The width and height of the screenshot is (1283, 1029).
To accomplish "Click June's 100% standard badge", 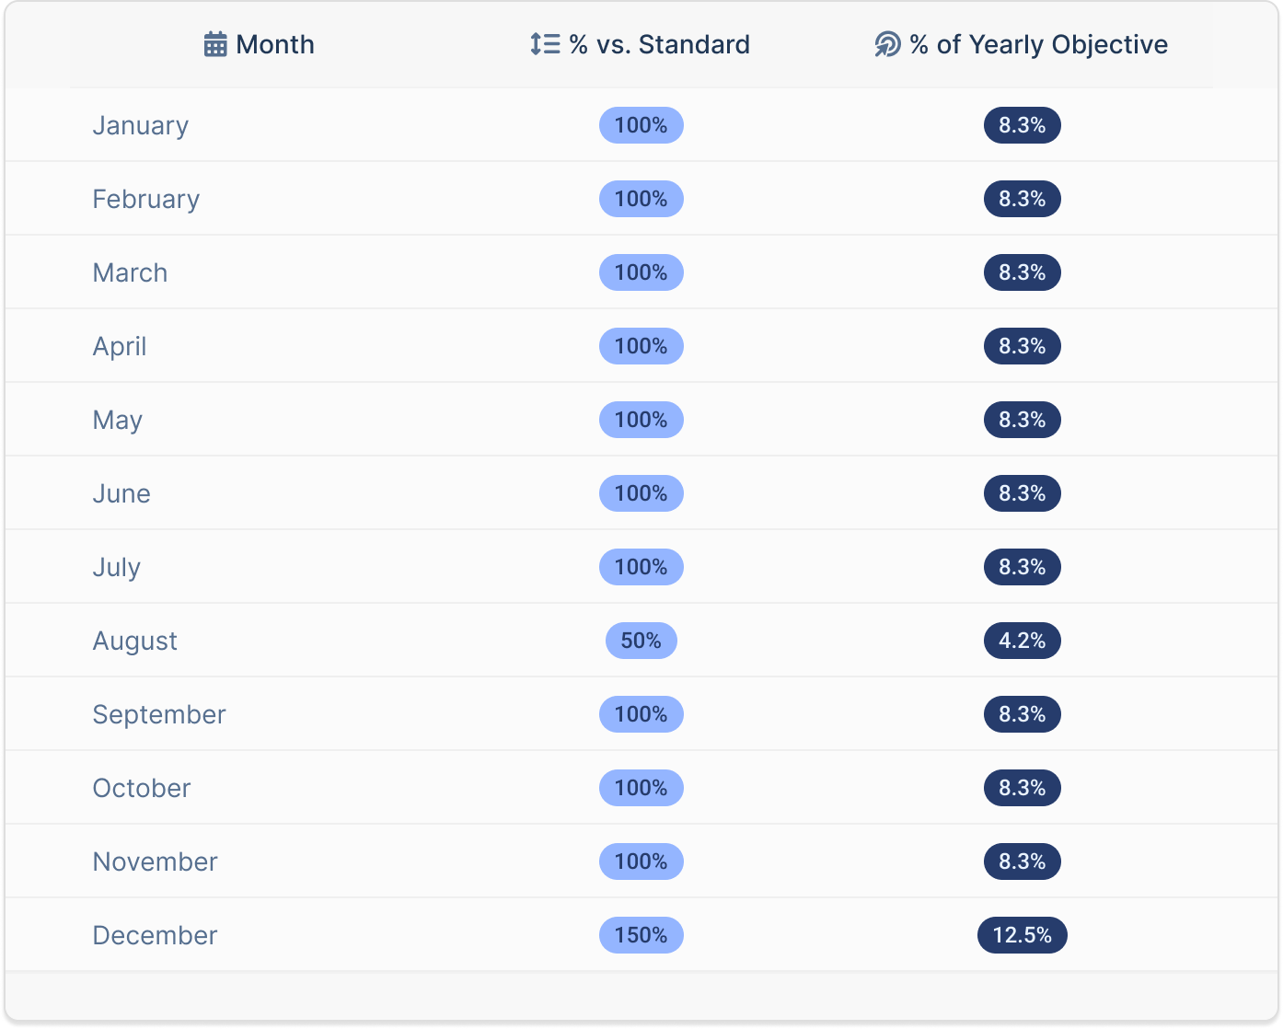I will [641, 493].
